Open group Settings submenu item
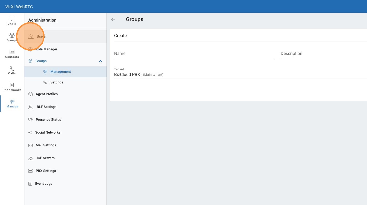Image resolution: width=367 pixels, height=205 pixels. coord(57,82)
